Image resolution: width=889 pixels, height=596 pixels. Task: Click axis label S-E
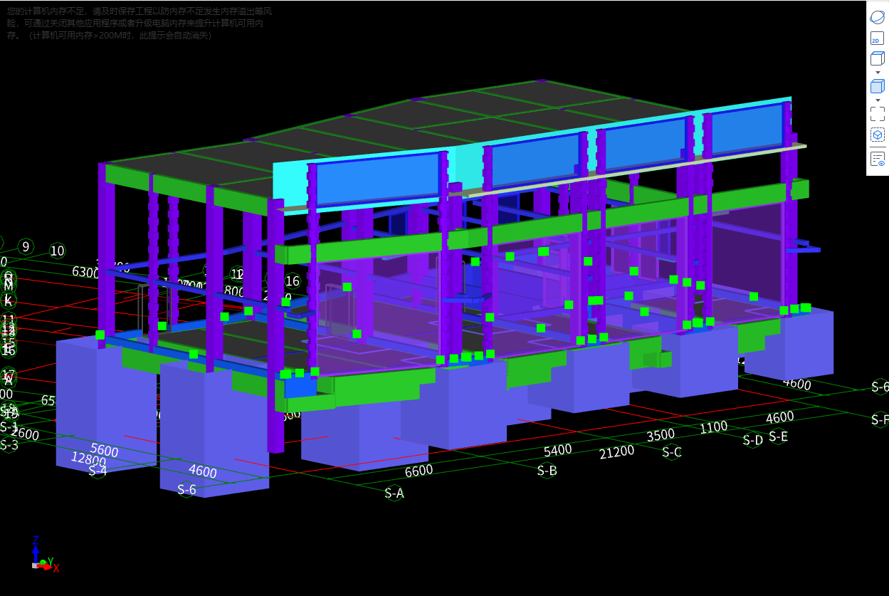pos(778,436)
